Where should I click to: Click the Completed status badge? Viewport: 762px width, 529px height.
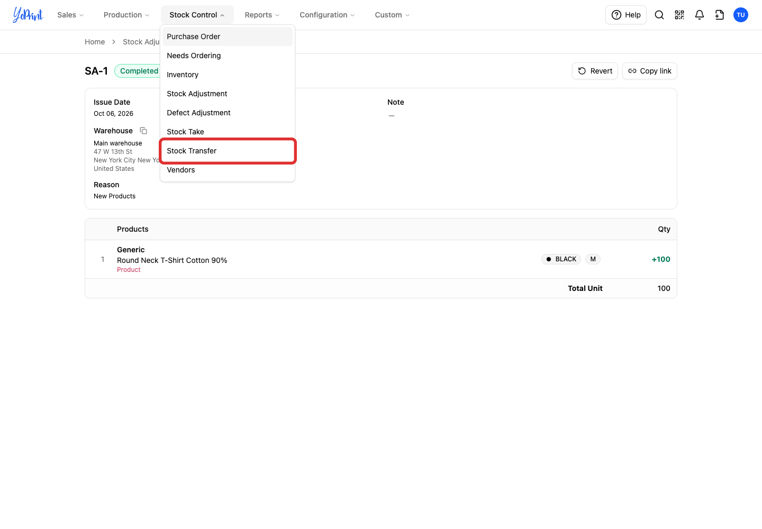click(x=139, y=71)
